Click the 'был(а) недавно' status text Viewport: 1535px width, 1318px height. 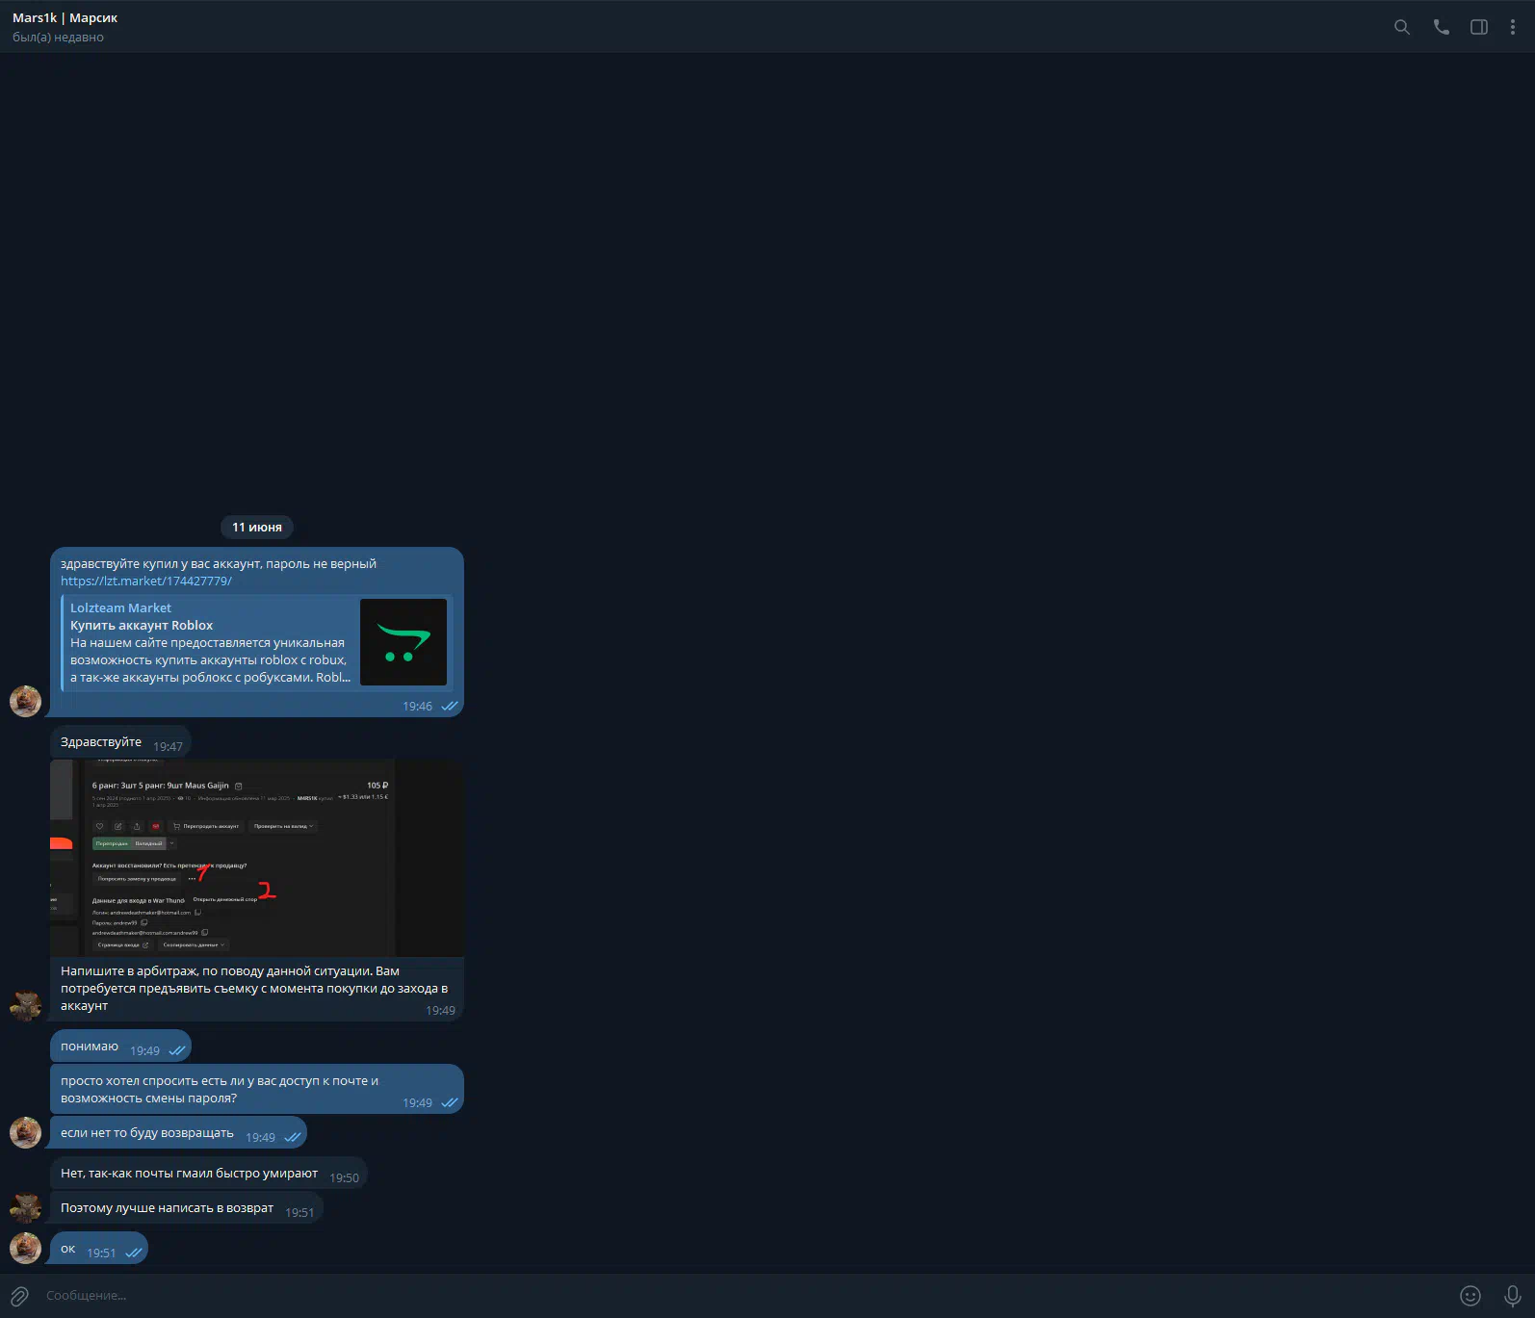coord(58,38)
